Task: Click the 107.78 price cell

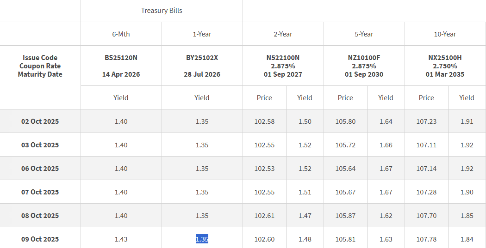Action: (x=426, y=239)
